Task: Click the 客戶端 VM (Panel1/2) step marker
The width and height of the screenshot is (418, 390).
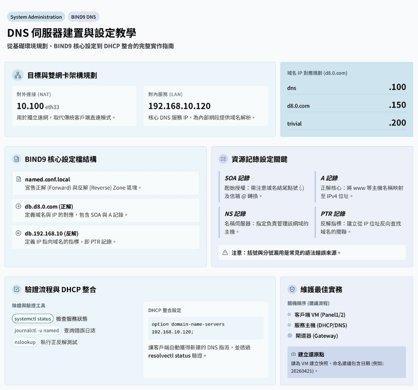Action: point(289,315)
